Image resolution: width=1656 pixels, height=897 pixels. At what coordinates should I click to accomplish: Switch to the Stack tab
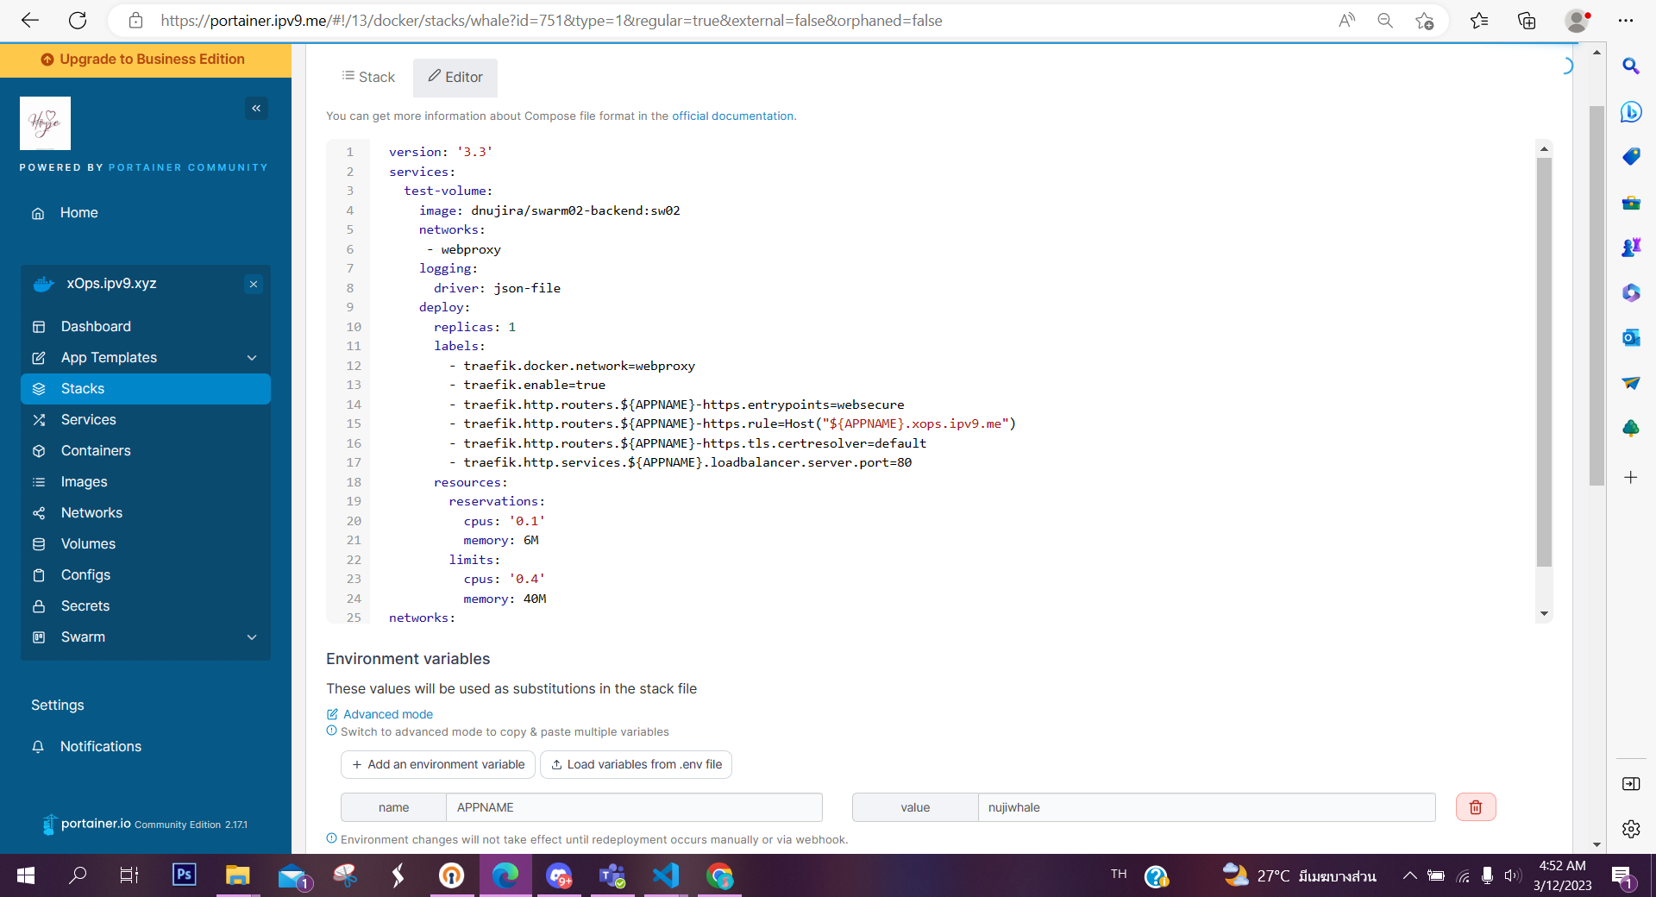(368, 77)
